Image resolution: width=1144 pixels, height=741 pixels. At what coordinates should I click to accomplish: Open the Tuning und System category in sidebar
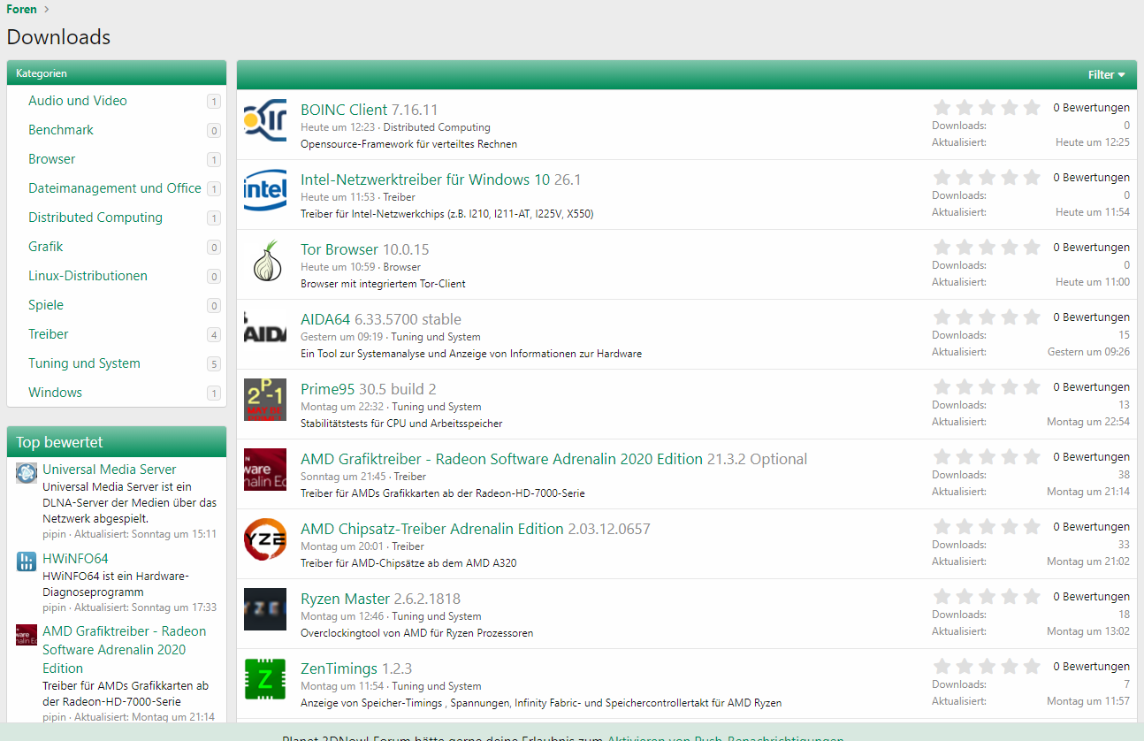[84, 363]
